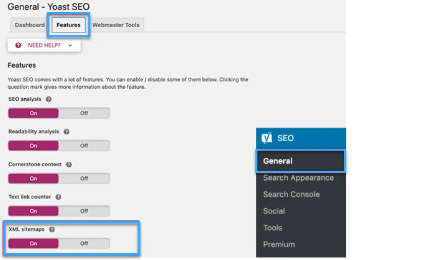The height and width of the screenshot is (260, 424).
Task: Click the Need Help button
Action: point(44,45)
